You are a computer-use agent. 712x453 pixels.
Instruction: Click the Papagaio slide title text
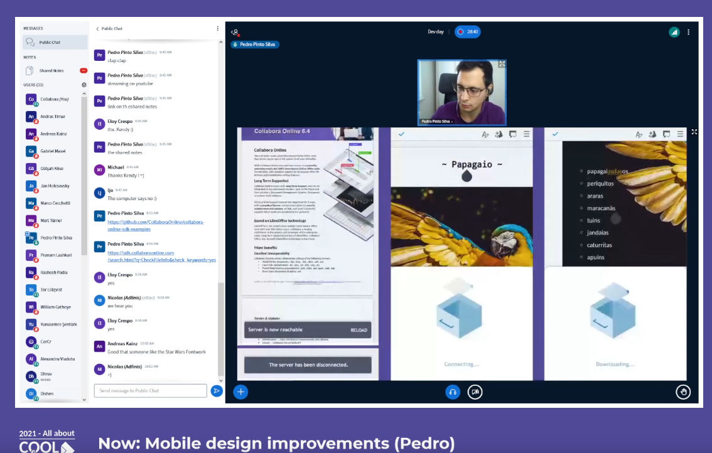(472, 164)
